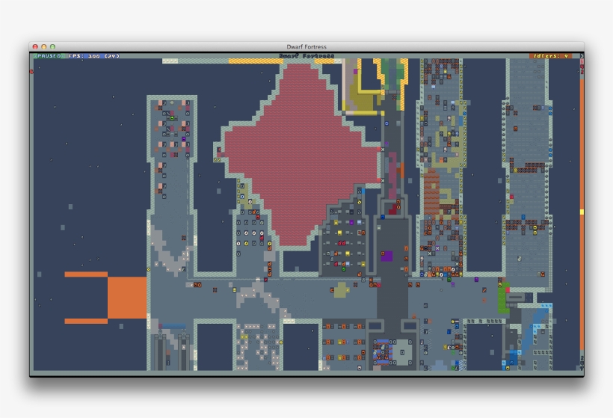
Task: Select the purple square in the central corridor
Action: coord(386,256)
